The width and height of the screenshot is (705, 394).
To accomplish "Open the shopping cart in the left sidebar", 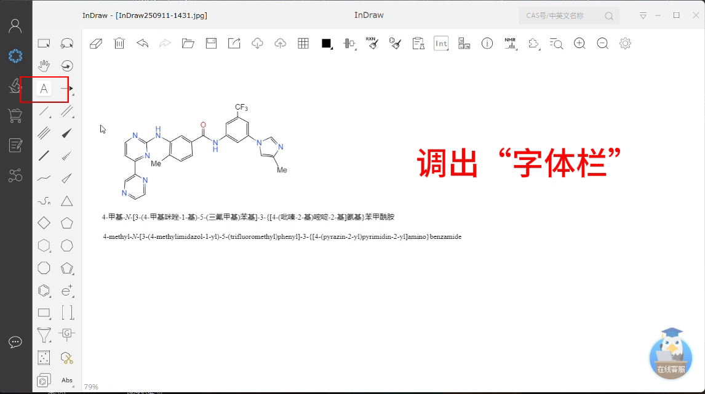I will click(15, 115).
